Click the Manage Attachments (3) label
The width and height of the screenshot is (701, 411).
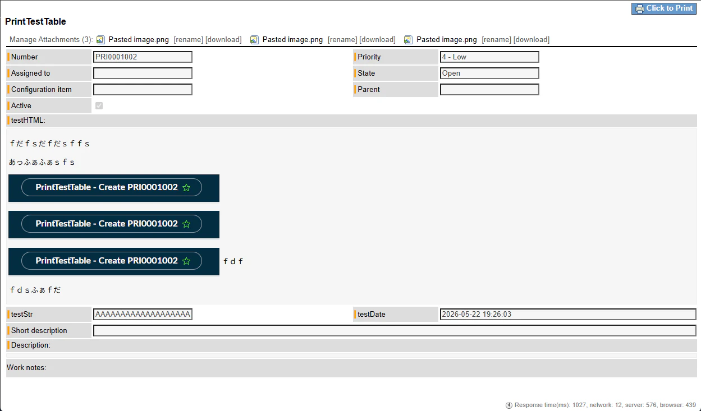point(51,40)
